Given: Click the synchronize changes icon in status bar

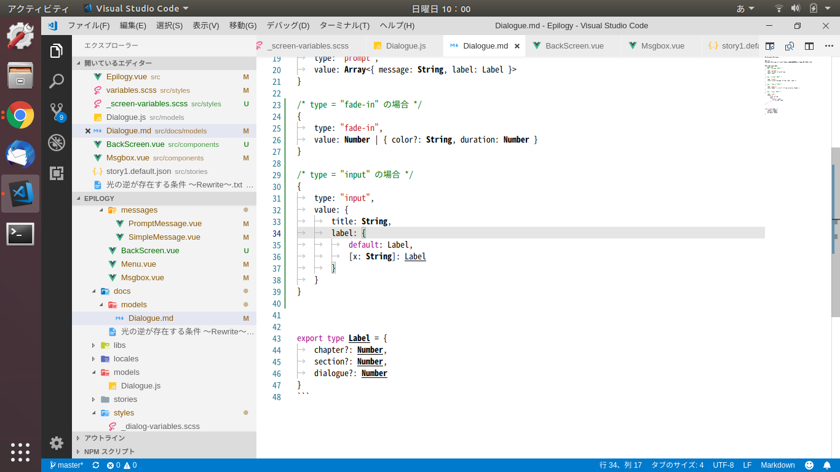Looking at the screenshot, I should 96,465.
